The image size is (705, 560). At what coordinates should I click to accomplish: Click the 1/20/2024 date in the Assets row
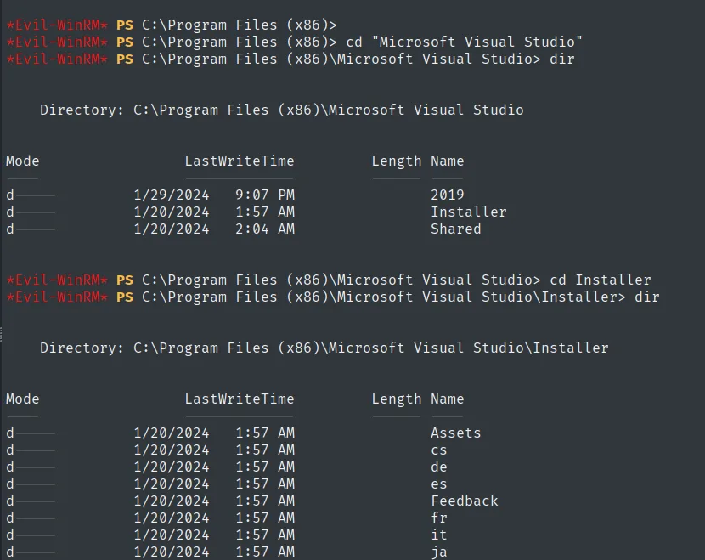click(172, 433)
